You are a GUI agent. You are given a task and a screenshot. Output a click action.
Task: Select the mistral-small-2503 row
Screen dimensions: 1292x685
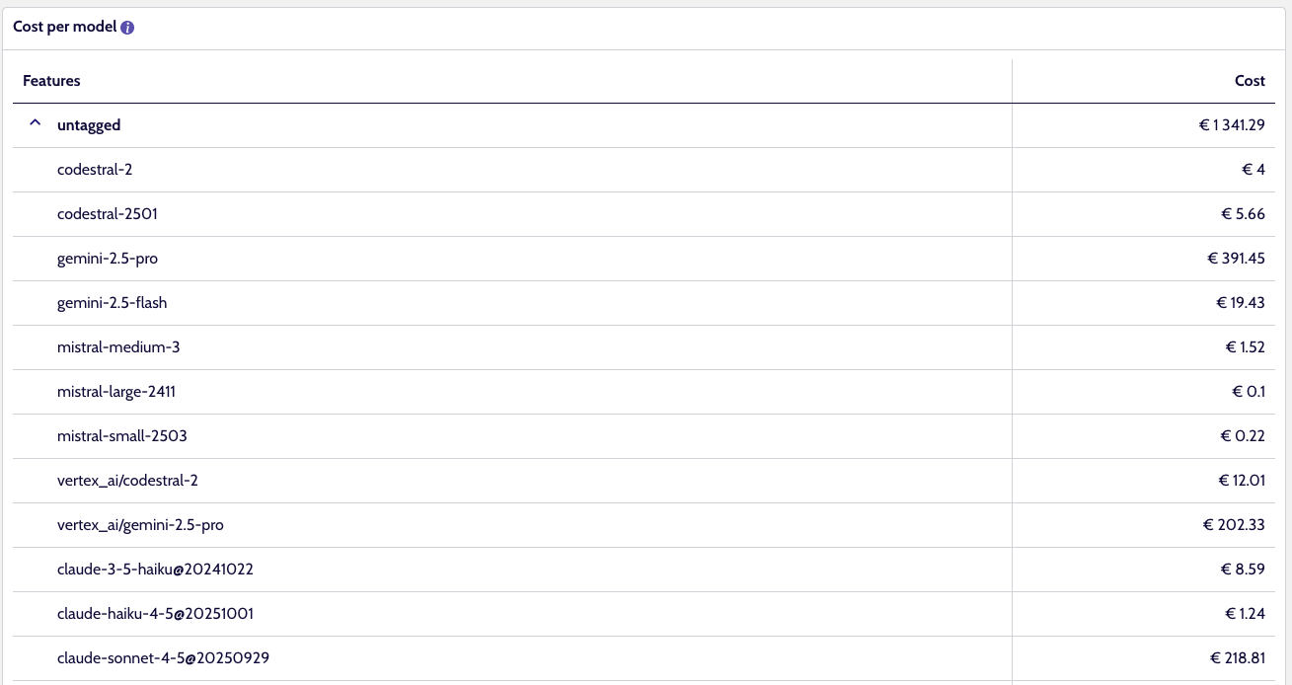point(645,436)
